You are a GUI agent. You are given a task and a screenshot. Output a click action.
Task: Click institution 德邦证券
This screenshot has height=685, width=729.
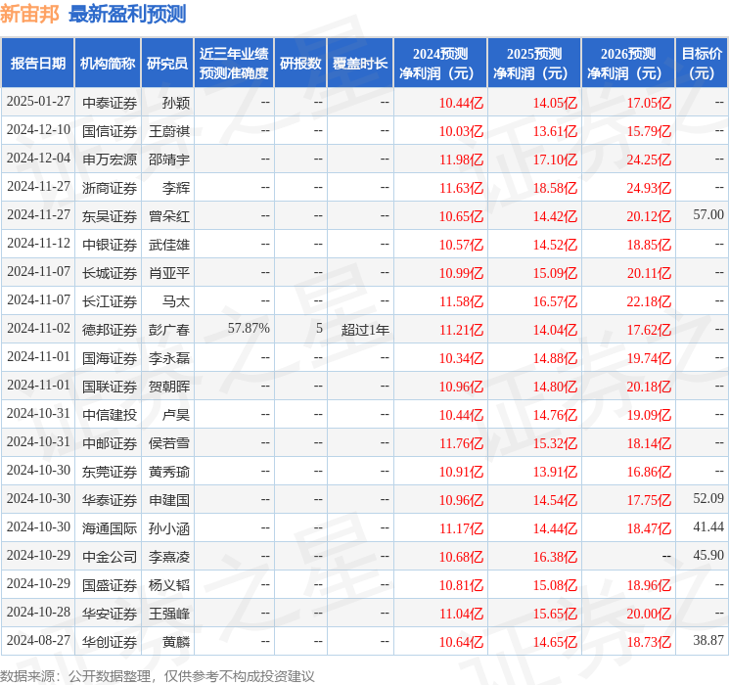click(110, 330)
